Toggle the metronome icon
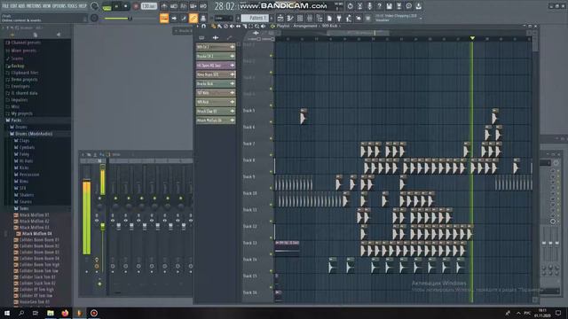This screenshot has width=568, height=319. 164,6
